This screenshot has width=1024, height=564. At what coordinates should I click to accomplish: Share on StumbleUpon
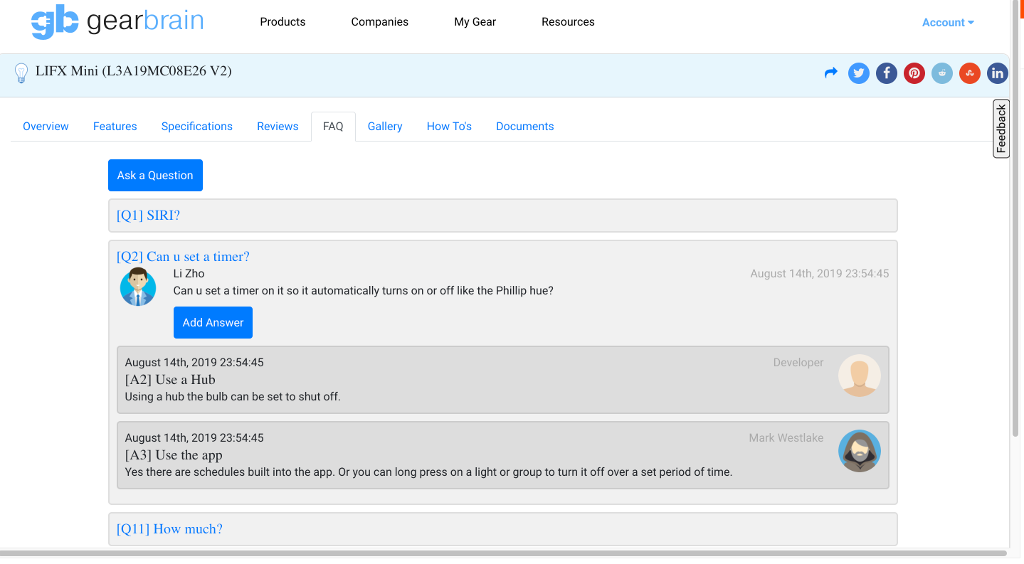pos(970,73)
